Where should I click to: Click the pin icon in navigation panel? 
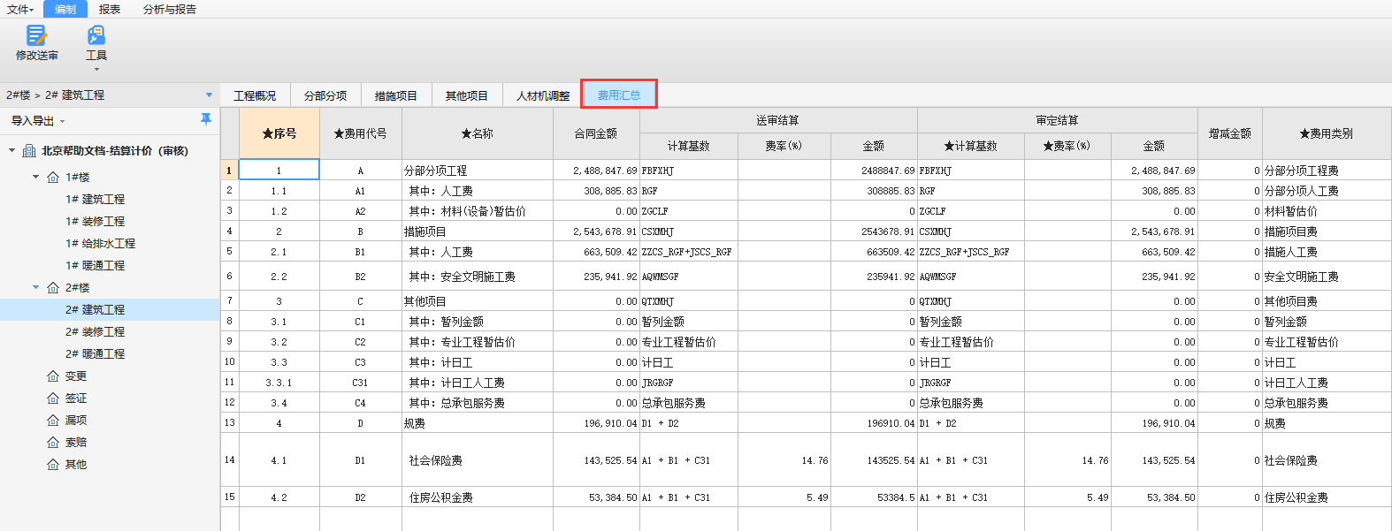(x=206, y=119)
